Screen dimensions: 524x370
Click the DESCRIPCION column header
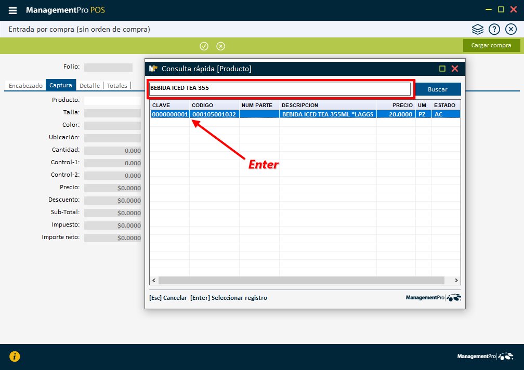[x=328, y=105]
